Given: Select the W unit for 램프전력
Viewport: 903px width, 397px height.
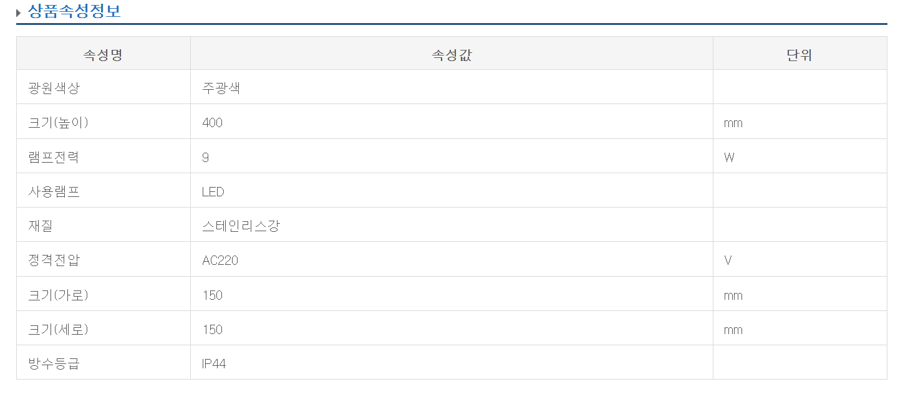Looking at the screenshot, I should coord(729,157).
